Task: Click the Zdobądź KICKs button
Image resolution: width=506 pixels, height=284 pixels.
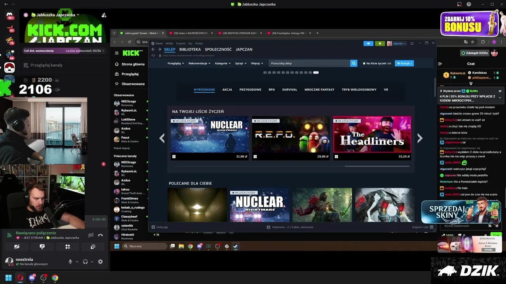Action: [474, 53]
